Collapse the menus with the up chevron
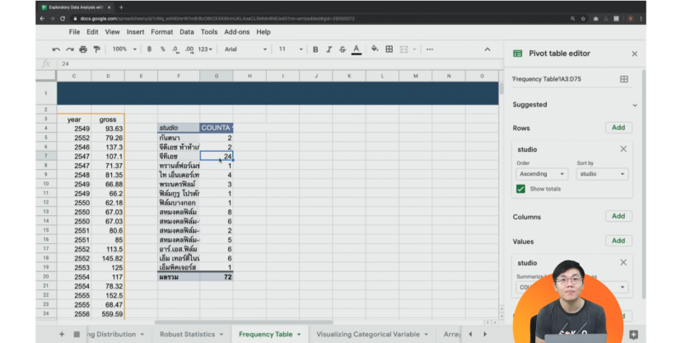Screen dimensions: 681x343 point(487,49)
